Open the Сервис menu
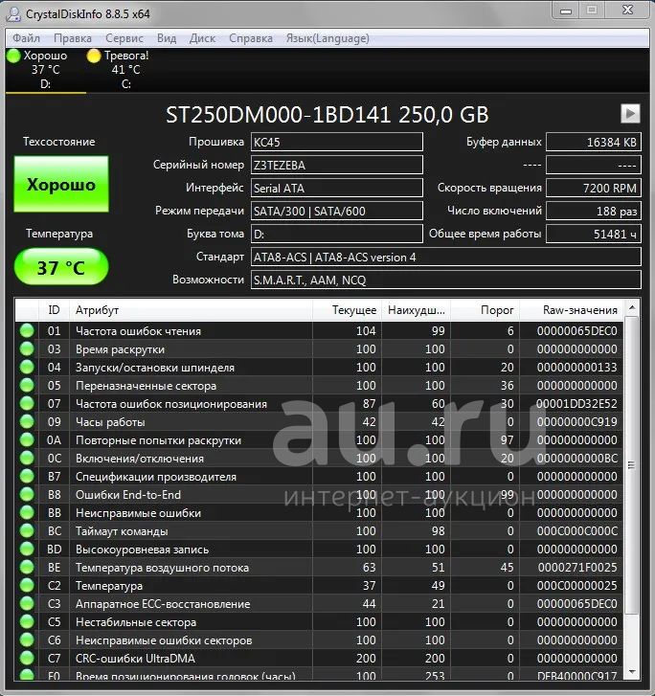This screenshot has height=696, width=655. point(124,38)
